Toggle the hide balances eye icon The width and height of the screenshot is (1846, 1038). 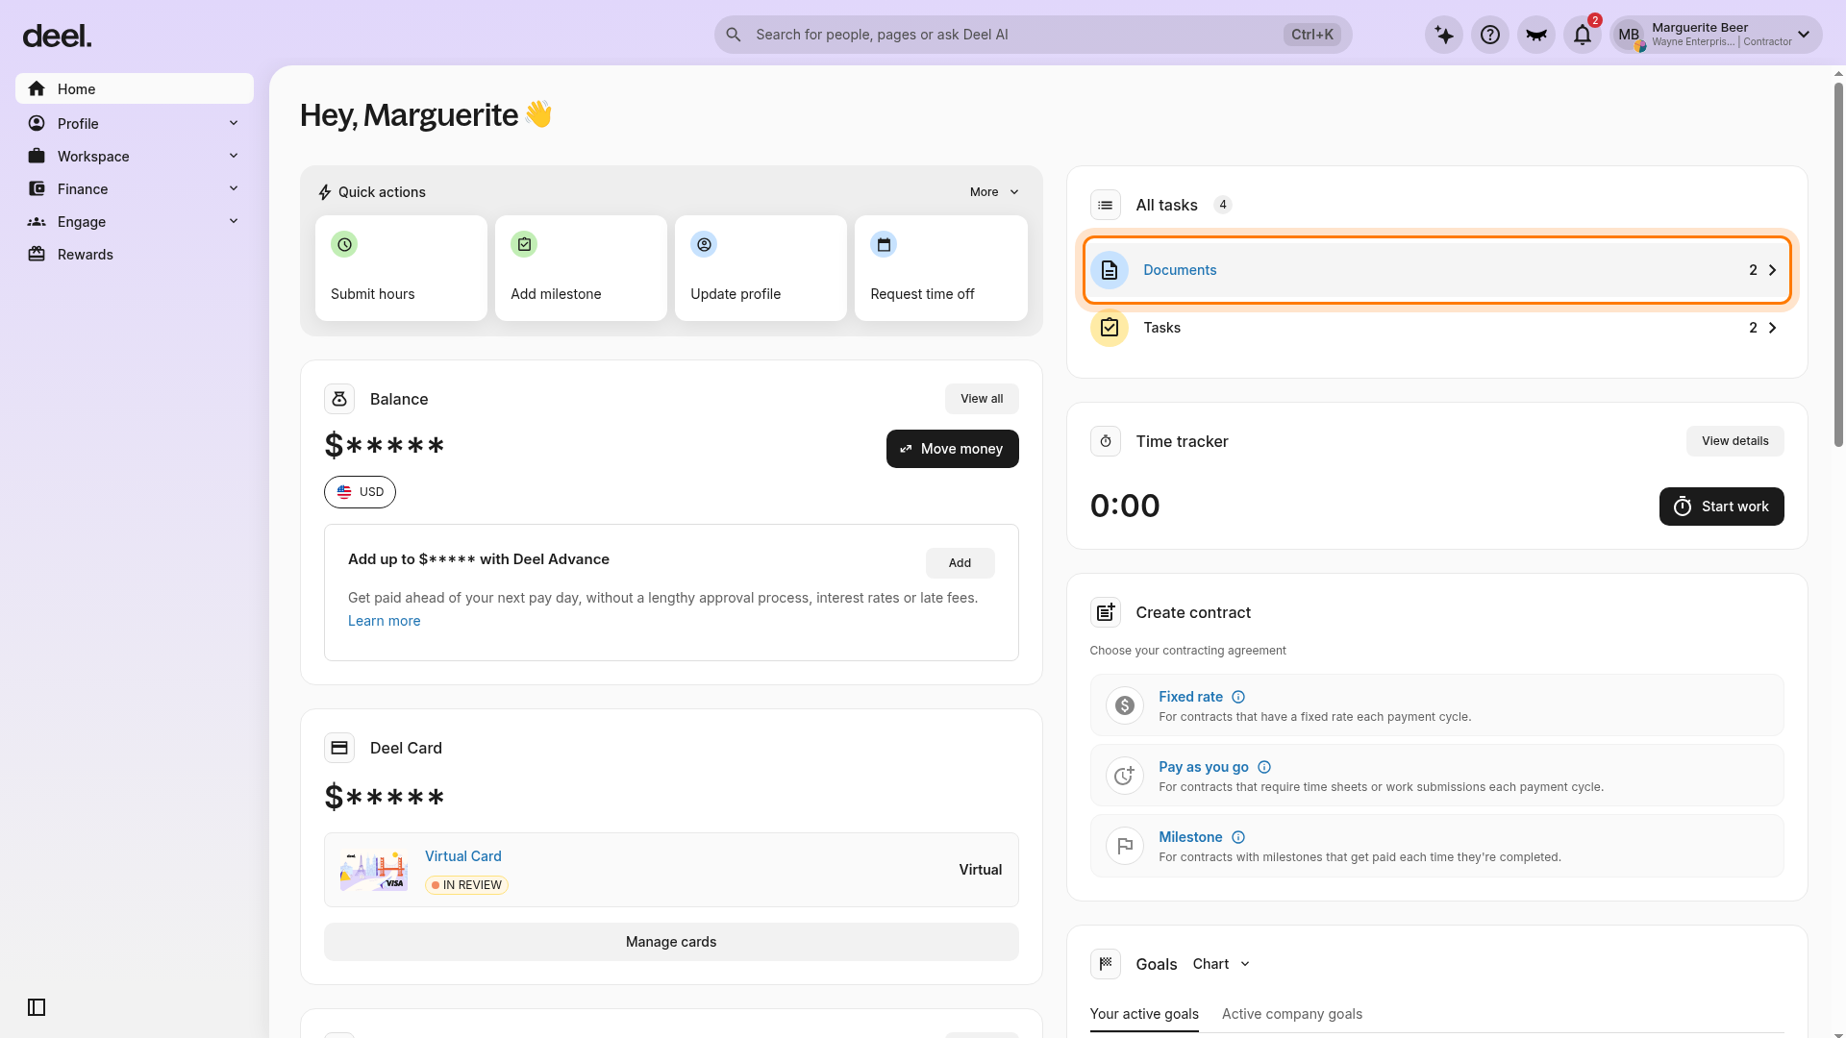click(x=1535, y=35)
